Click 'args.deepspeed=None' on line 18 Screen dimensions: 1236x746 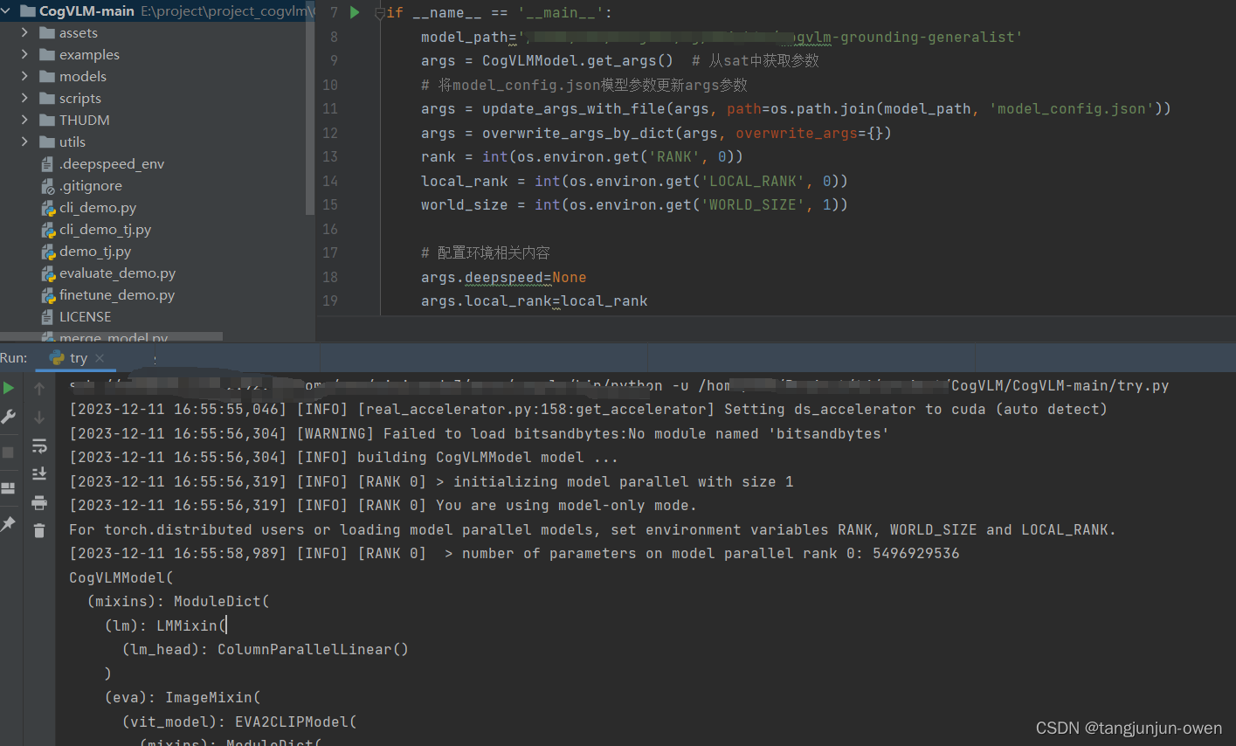(x=504, y=278)
